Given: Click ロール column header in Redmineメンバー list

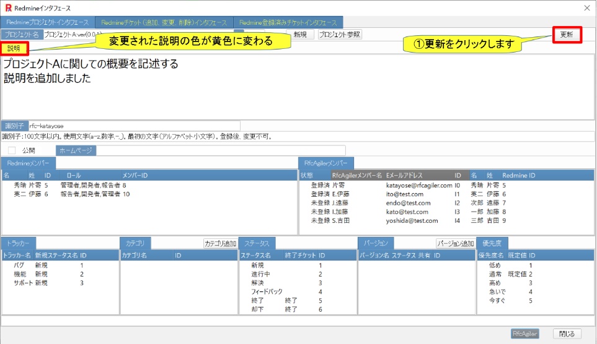Looking at the screenshot, I should pyautogui.click(x=74, y=175).
